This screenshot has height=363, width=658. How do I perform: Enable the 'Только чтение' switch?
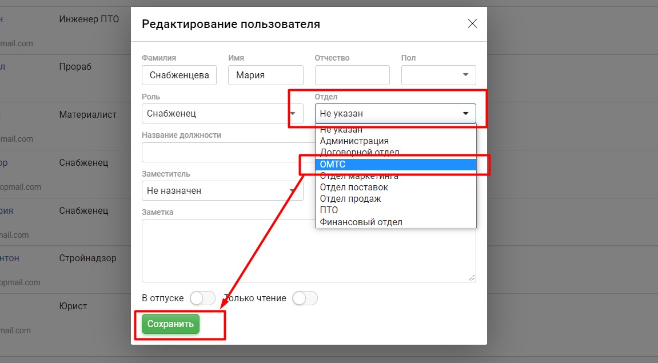(x=305, y=298)
